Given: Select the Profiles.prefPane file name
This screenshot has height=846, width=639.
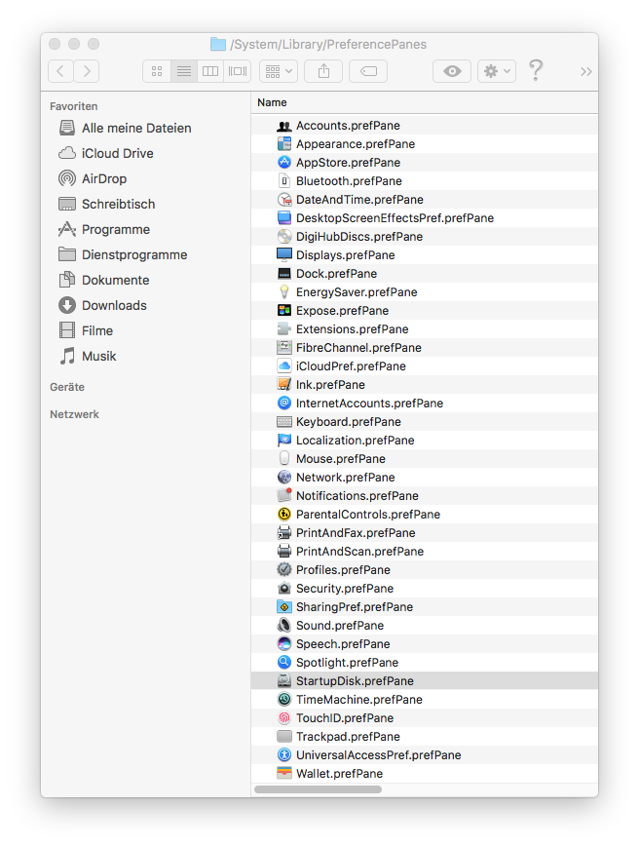Looking at the screenshot, I should pyautogui.click(x=343, y=570).
